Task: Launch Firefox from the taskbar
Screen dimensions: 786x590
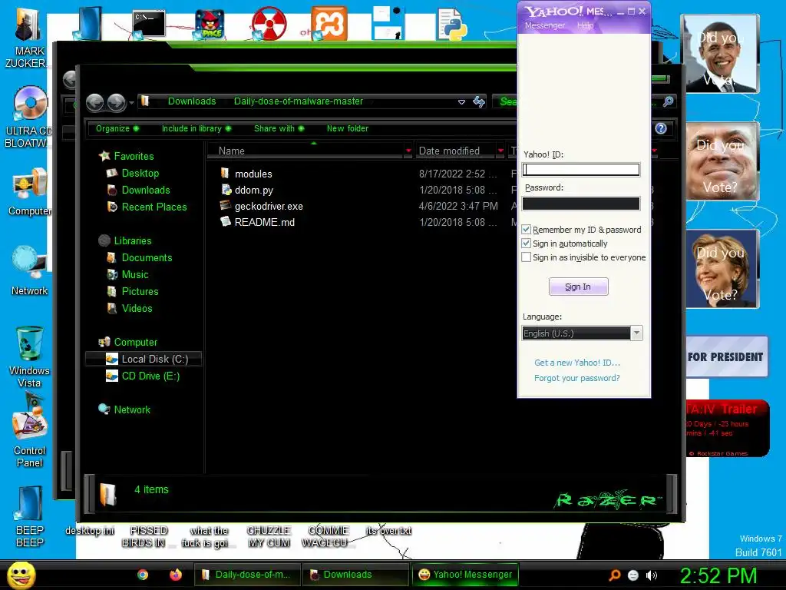Action: pos(176,575)
